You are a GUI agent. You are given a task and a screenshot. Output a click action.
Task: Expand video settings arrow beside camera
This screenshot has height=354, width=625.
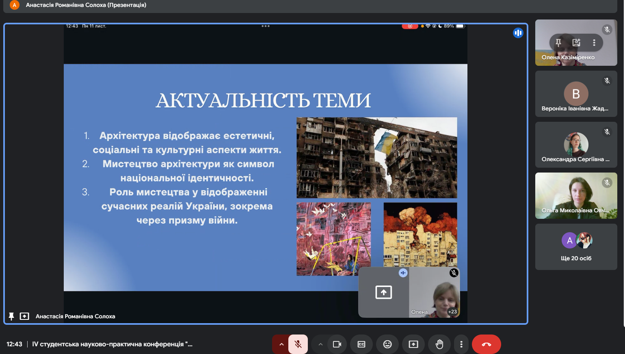pyautogui.click(x=320, y=344)
